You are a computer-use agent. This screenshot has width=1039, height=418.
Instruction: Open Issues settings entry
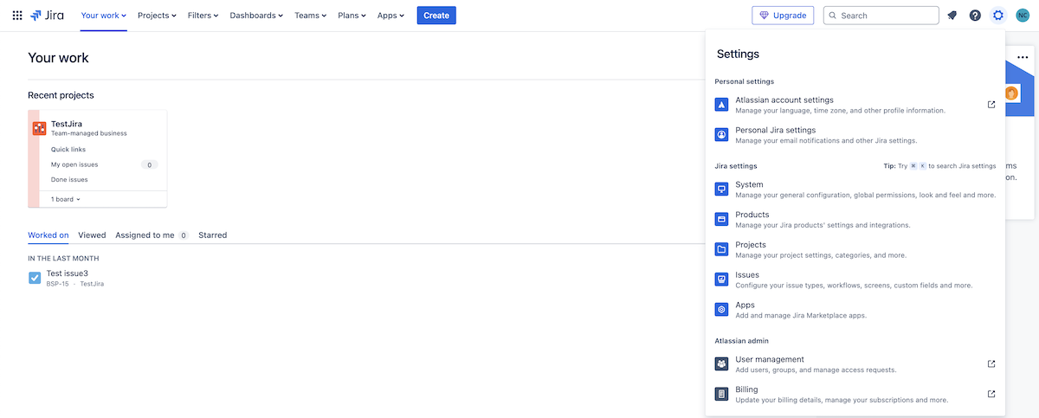pyautogui.click(x=855, y=280)
